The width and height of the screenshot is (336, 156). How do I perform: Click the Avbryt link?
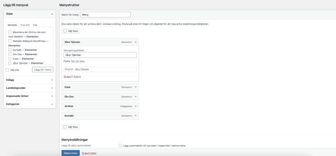[x=77, y=77]
